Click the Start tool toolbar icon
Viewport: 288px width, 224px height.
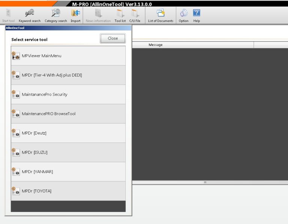[8, 13]
